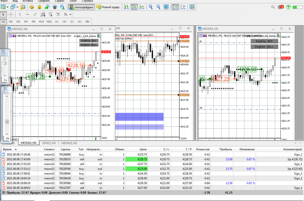Image resolution: width=304 pixels, height=201 pixels.
Task: Select the trendline drawing tool
Action: [35, 14]
